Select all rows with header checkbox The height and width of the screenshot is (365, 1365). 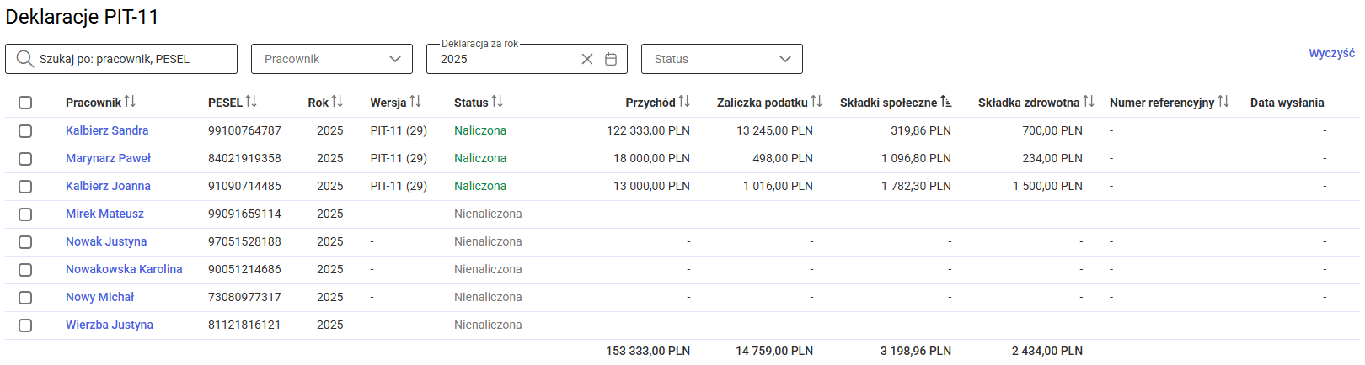[25, 103]
